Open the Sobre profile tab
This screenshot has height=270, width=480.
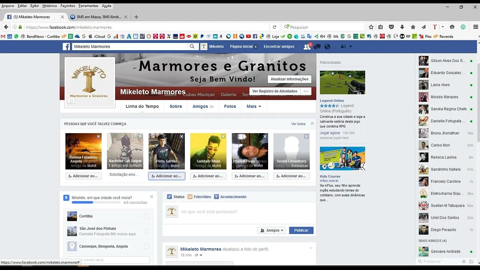(x=175, y=106)
